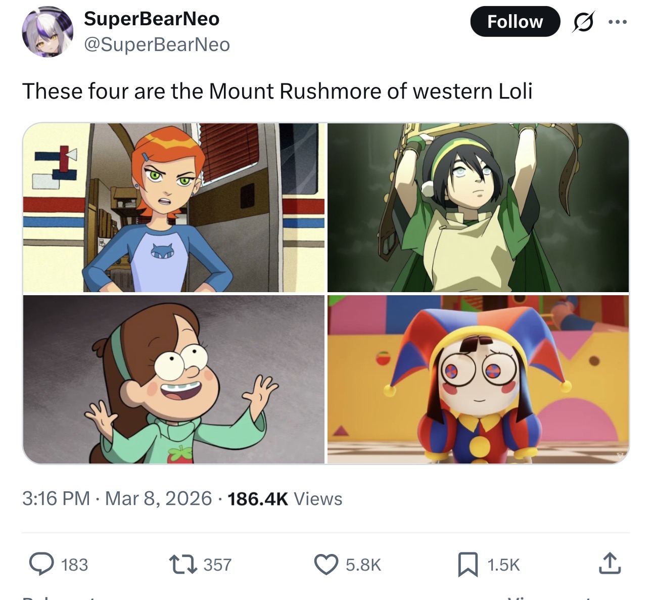Tap the 5.8K likes count
This screenshot has height=600, width=652.
point(363,565)
